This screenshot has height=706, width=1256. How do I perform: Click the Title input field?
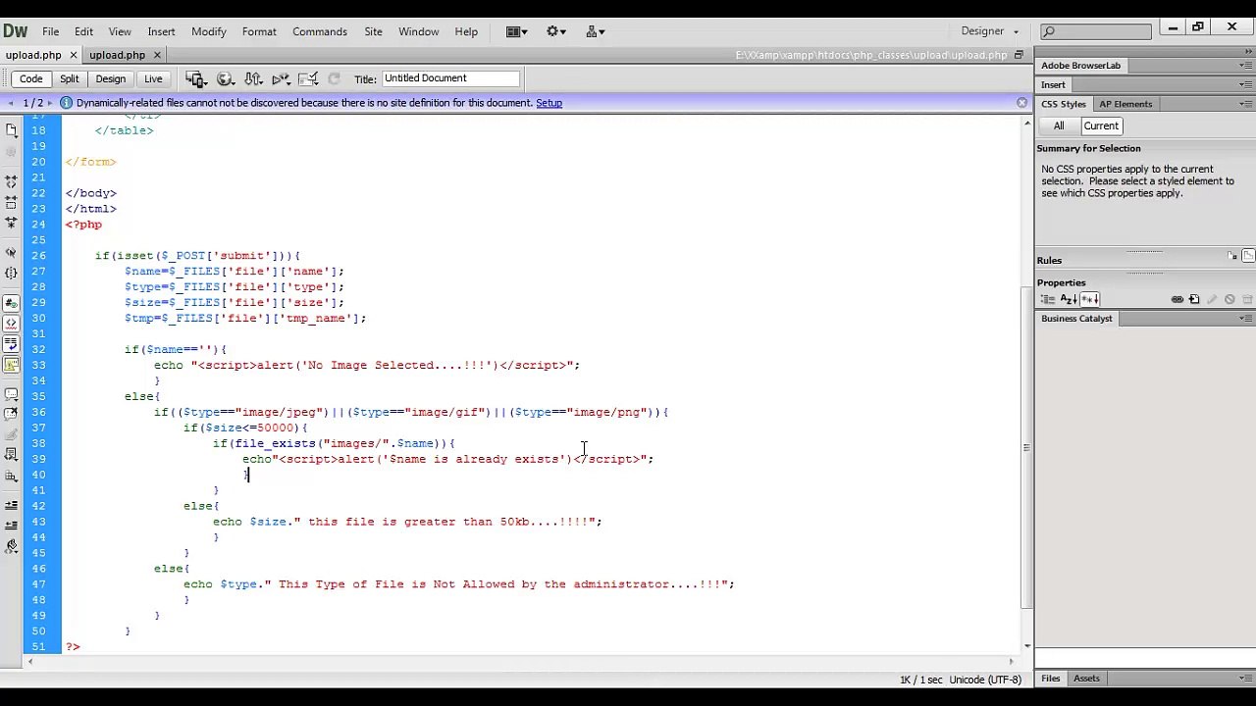pyautogui.click(x=449, y=78)
